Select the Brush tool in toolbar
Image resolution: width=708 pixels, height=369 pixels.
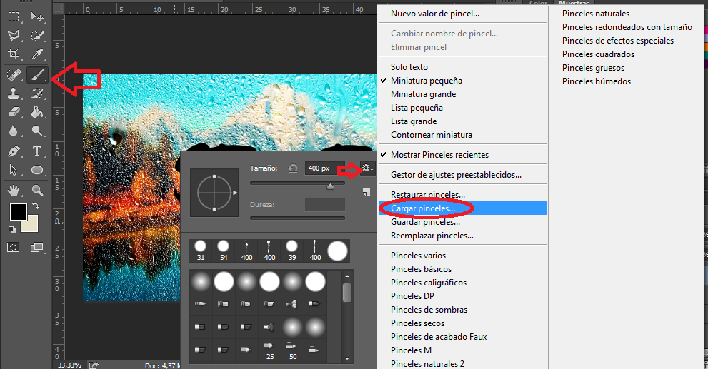pyautogui.click(x=37, y=74)
